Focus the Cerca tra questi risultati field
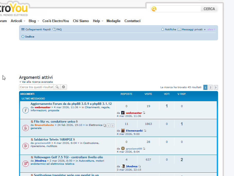234x176 pixels. (36, 87)
